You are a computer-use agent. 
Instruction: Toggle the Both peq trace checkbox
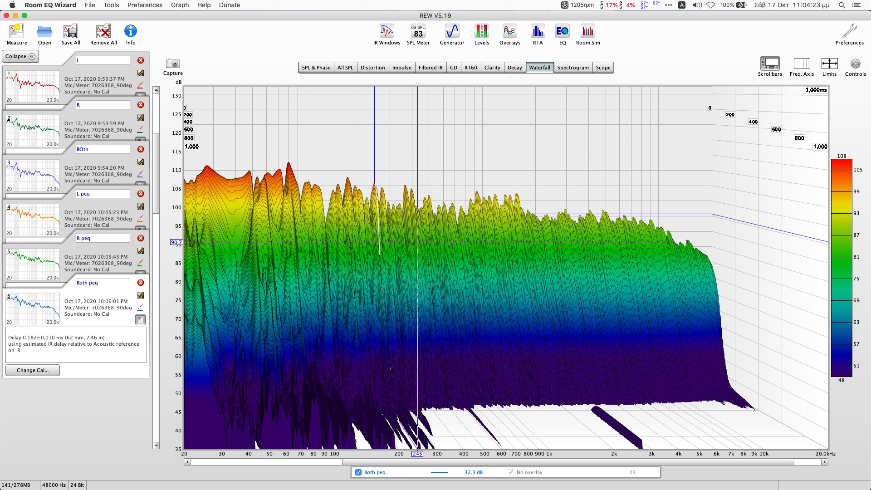coord(358,472)
